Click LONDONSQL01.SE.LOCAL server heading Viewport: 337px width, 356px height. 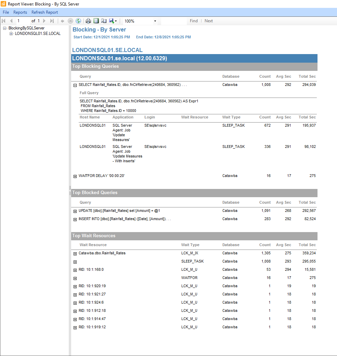[x=107, y=50]
